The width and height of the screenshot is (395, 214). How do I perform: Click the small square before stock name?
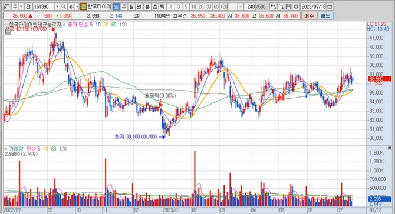[x=6, y=25]
